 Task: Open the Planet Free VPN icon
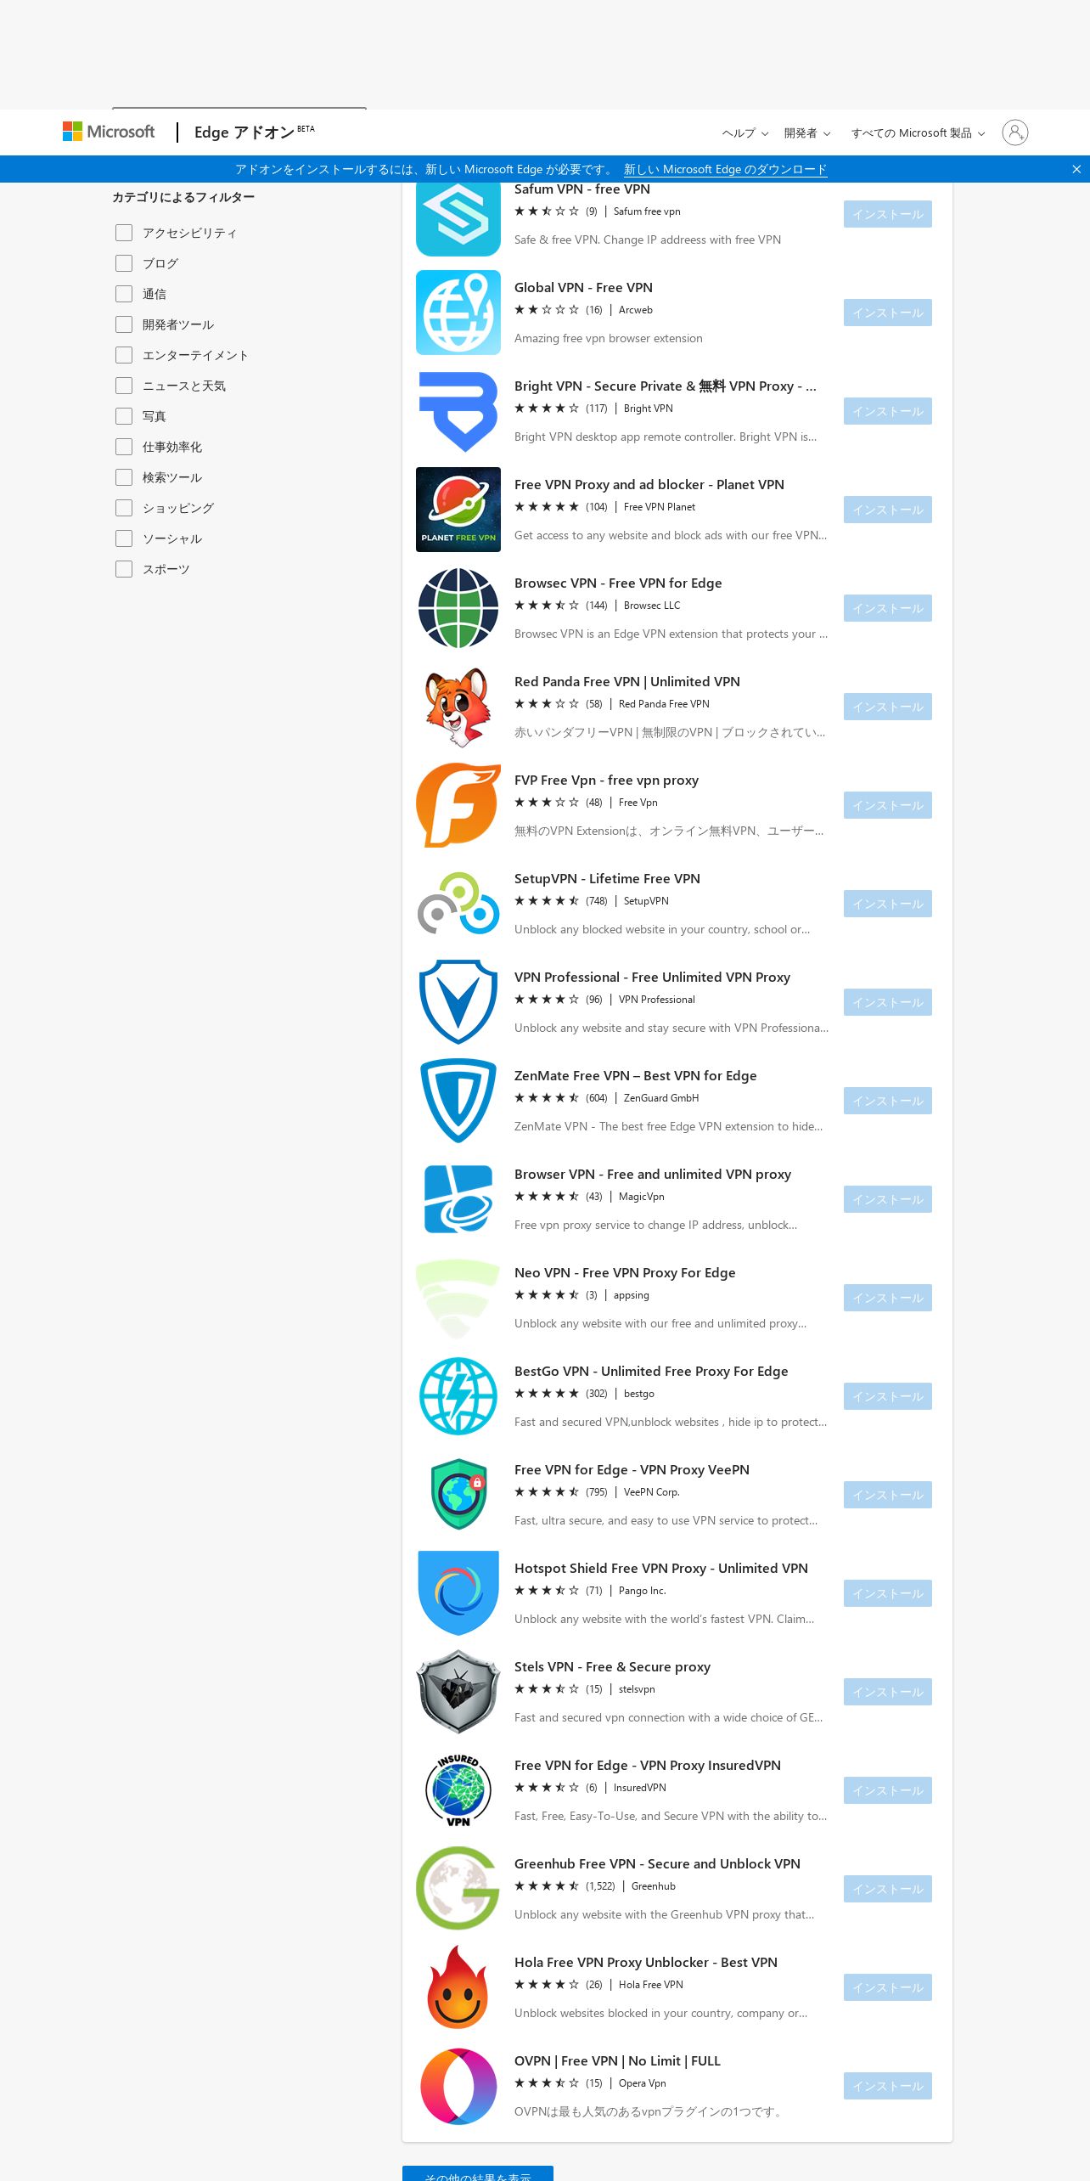458,510
